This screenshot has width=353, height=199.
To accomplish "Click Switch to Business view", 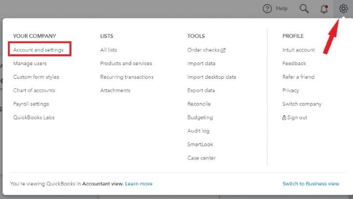I will (x=310, y=184).
